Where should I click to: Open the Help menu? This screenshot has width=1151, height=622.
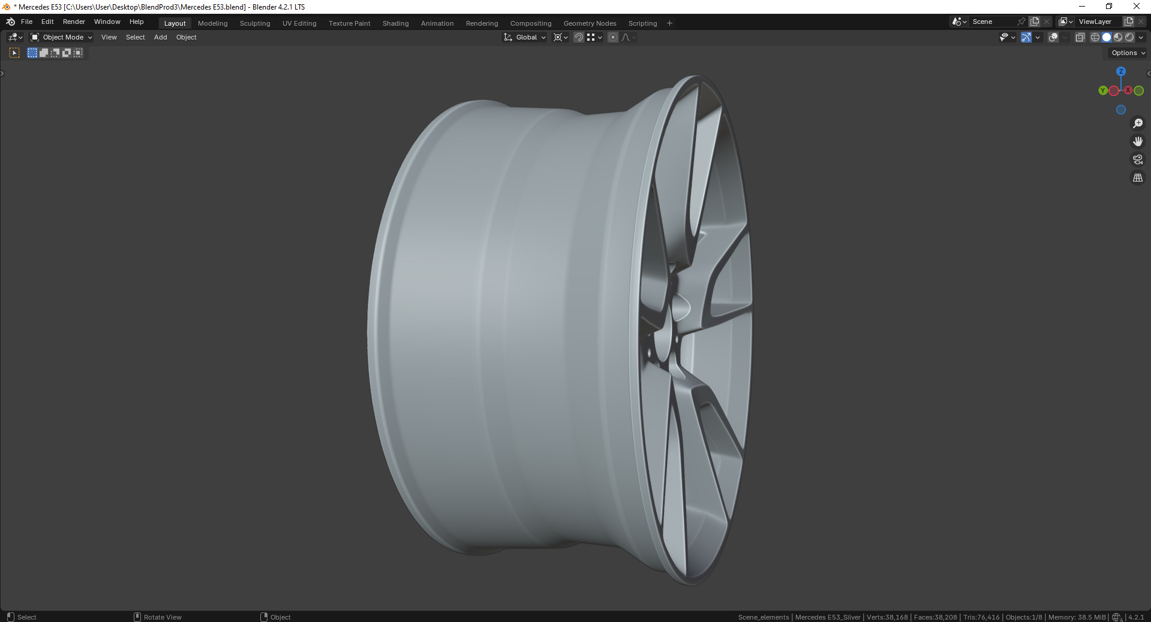(x=137, y=22)
